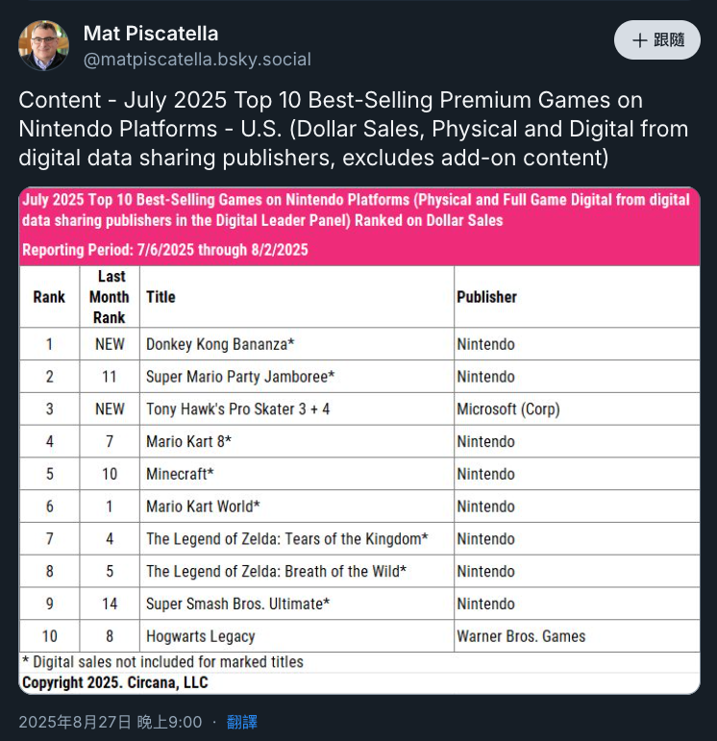The width and height of the screenshot is (717, 741).
Task: Click the Reporting Period text line
Action: point(165,250)
